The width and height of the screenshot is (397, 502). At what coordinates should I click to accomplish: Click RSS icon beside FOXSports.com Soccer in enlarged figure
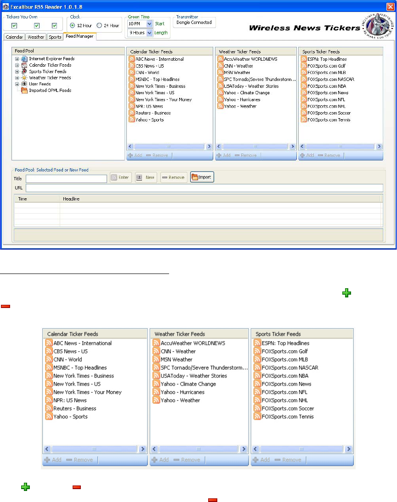tap(257, 408)
